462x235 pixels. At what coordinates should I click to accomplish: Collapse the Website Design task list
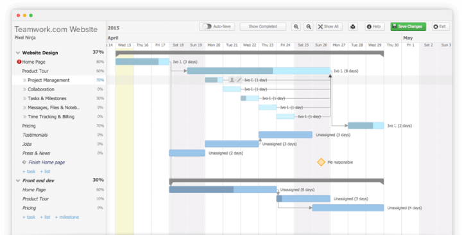[18, 53]
